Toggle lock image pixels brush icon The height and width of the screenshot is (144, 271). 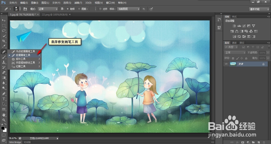(237, 58)
